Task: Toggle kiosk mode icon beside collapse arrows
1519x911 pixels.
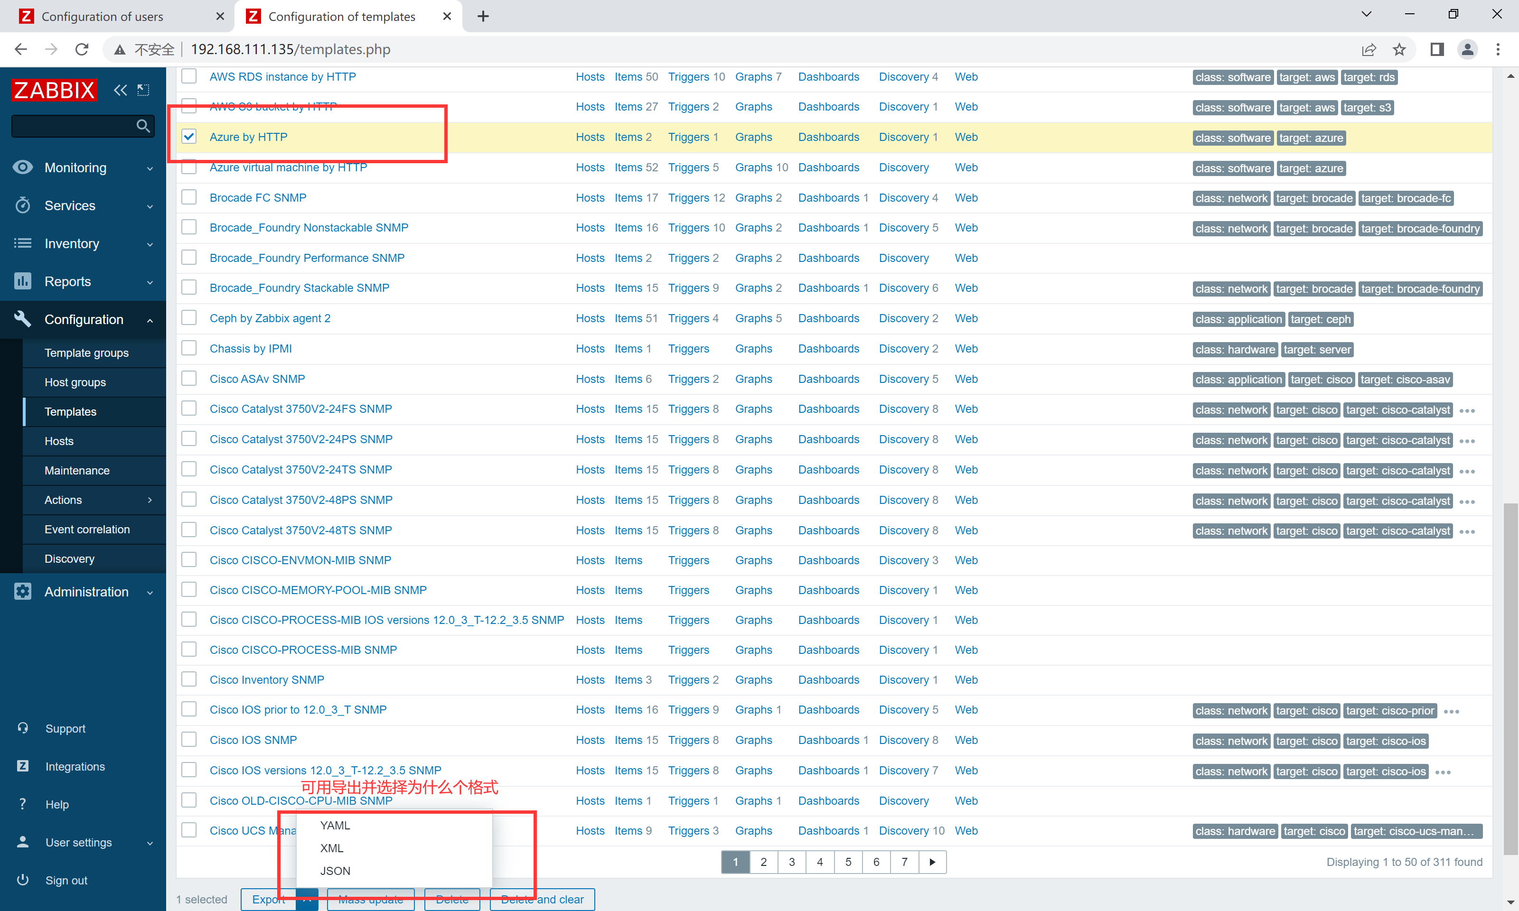Action: click(143, 90)
